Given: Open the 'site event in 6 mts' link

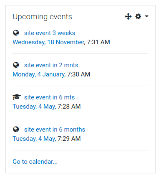Looking at the screenshot, I should (x=49, y=97).
